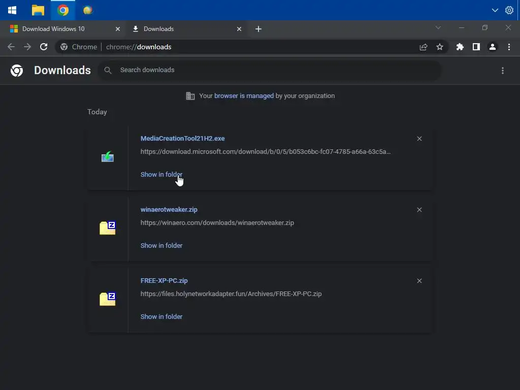This screenshot has height=390, width=520.
Task: Reload the downloads page
Action: (44, 47)
